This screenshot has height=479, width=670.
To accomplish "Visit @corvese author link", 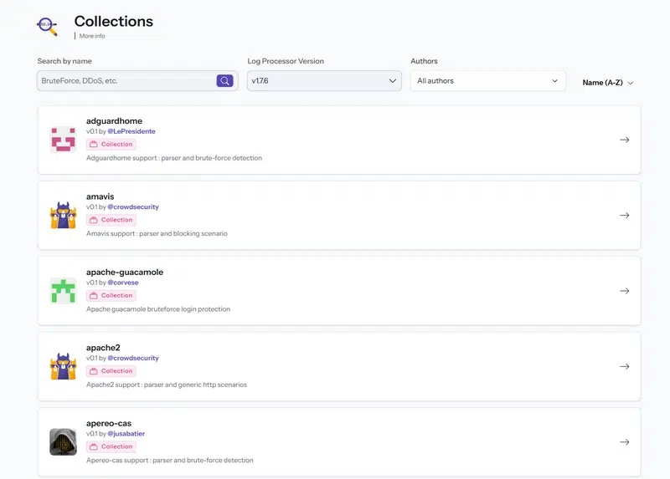I will click(123, 283).
